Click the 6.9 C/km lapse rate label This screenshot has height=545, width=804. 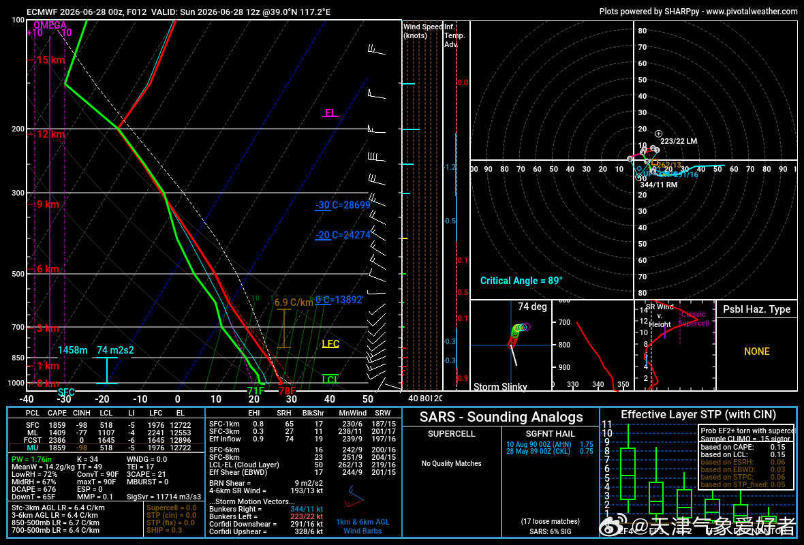click(294, 302)
